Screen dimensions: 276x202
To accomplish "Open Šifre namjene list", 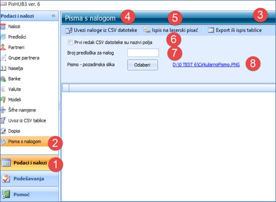I will [x=22, y=110].
